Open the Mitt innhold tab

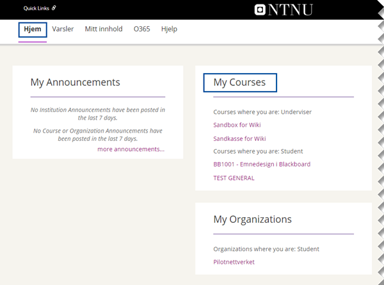tap(104, 29)
